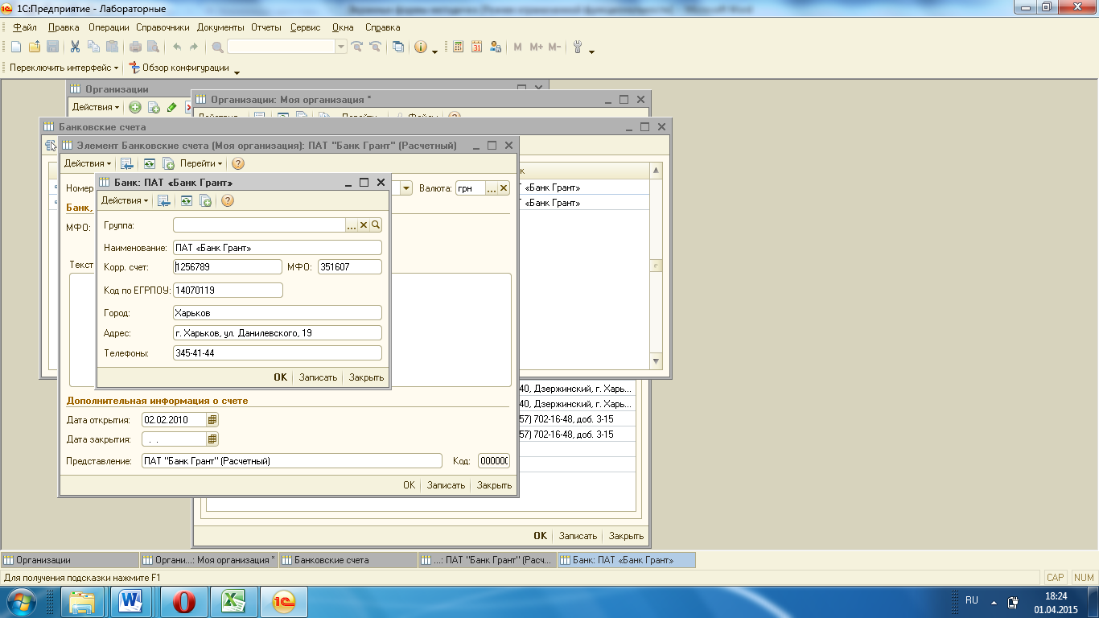
Task: Click the windows list icon in main toolbar
Action: pyautogui.click(x=398, y=47)
